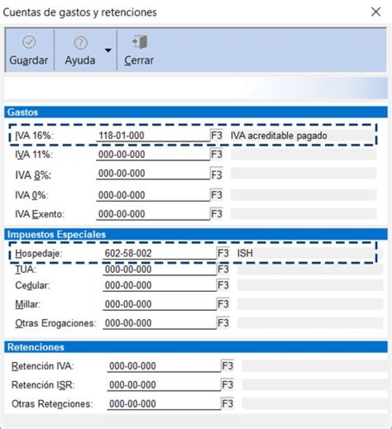This screenshot has height=429, width=392.
Task: Focus the IVA Exento account field
Action: pyautogui.click(x=152, y=214)
